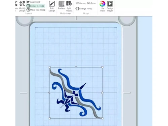Select the blue swirl embroidery design
This screenshot has width=168, height=126.
tap(76, 93)
